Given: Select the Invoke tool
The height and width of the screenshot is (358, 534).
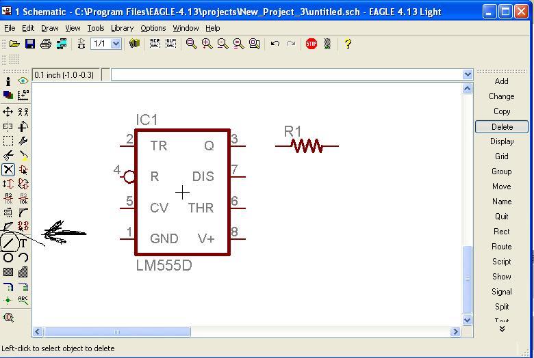Looking at the screenshot, I should 23,226.
